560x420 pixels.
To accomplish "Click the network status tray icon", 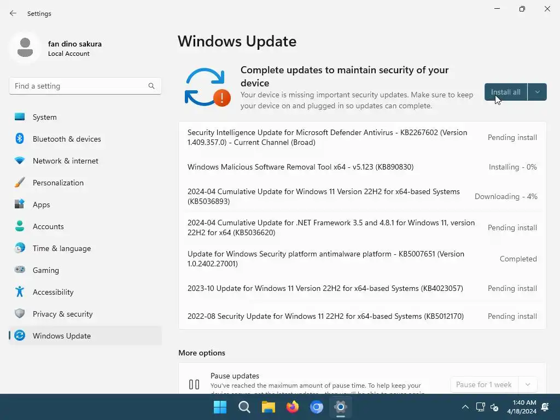I will point(480,407).
